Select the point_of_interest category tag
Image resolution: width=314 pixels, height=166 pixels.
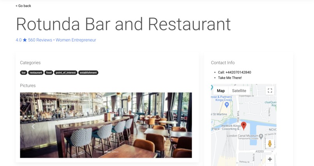(x=66, y=72)
